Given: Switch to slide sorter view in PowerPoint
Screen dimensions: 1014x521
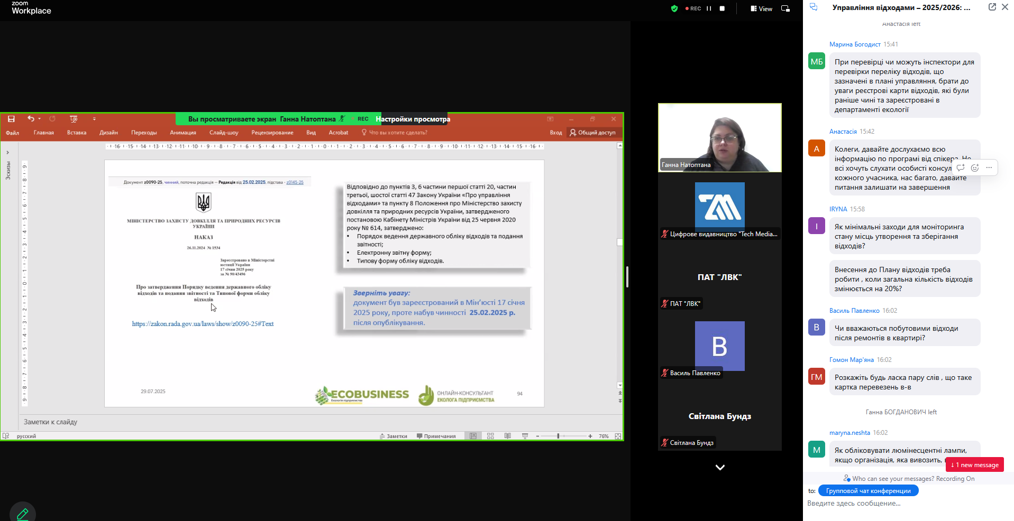Looking at the screenshot, I should tap(490, 436).
